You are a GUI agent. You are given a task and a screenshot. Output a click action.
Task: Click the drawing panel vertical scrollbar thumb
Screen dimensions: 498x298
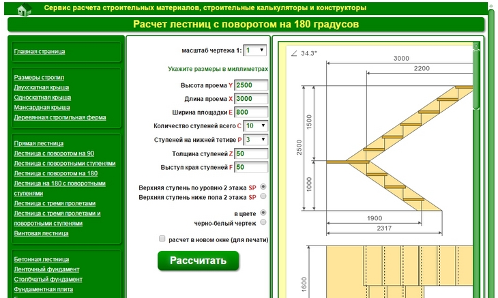475,79
